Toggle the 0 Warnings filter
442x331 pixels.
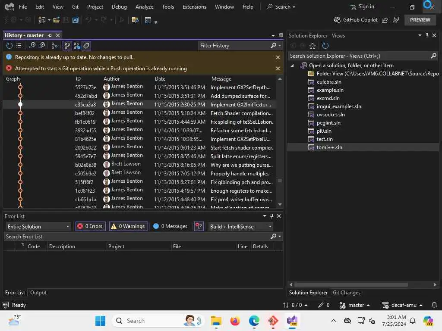(129, 226)
